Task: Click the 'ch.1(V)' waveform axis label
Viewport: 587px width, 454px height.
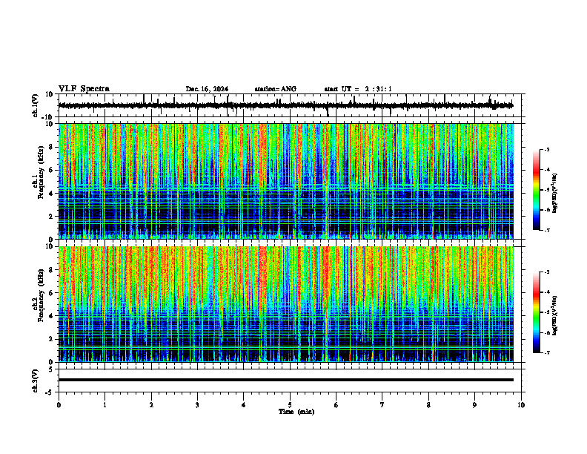Action: pos(36,105)
